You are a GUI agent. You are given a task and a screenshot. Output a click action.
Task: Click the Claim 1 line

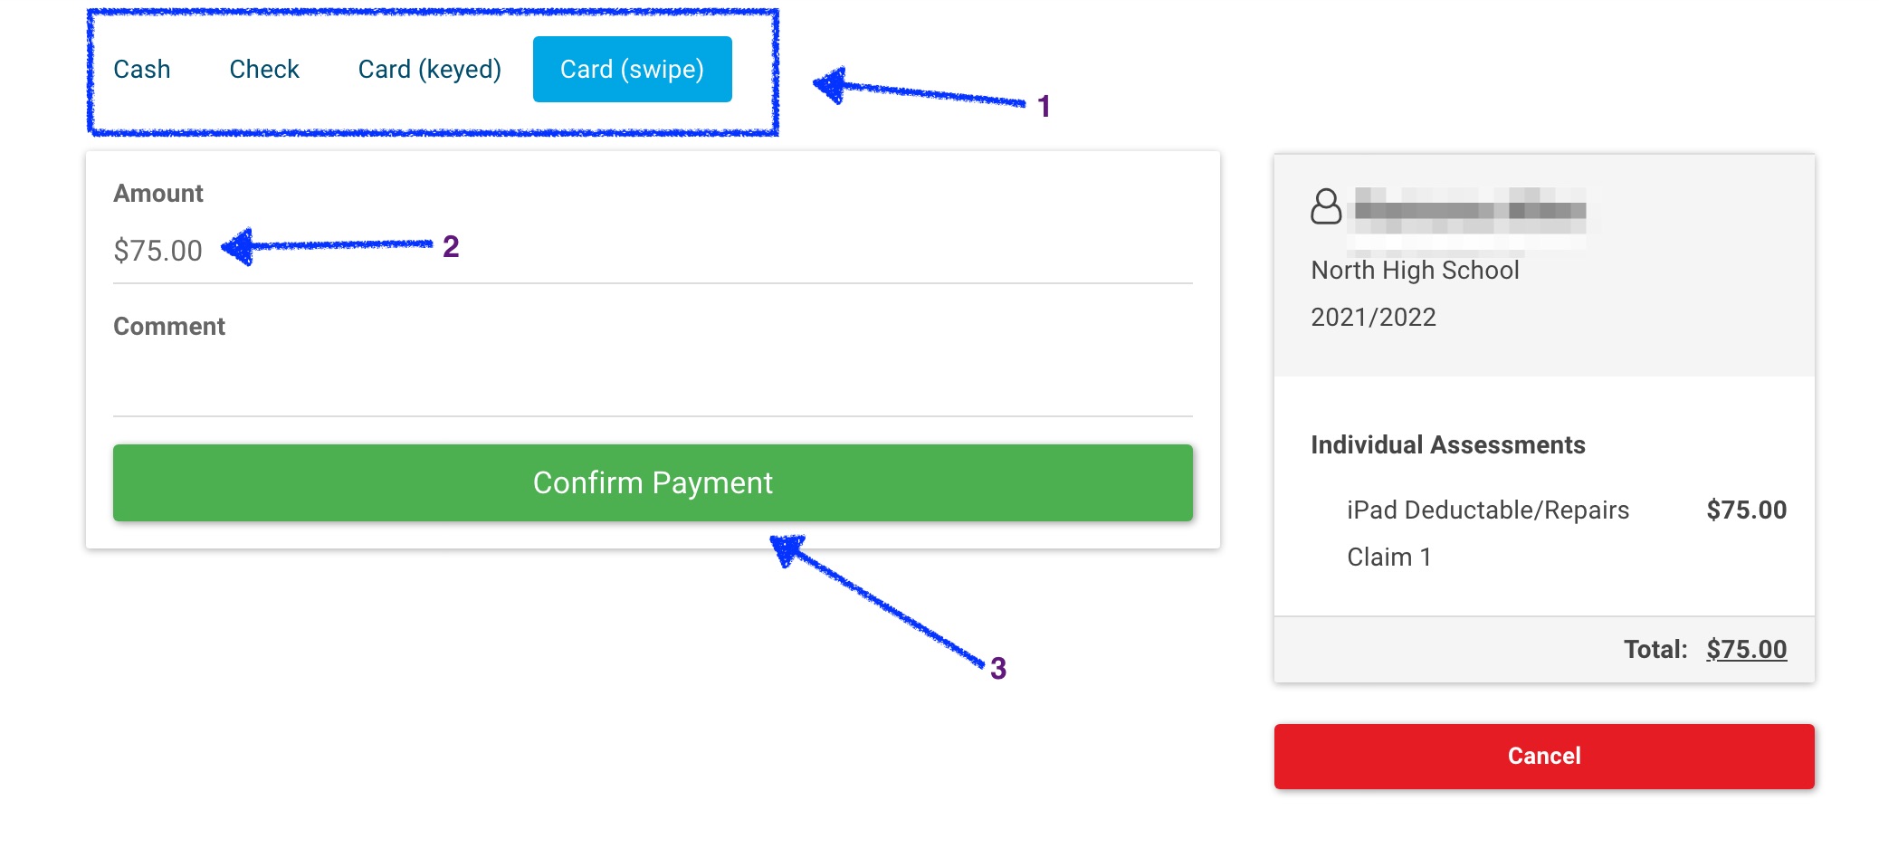pyautogui.click(x=1389, y=558)
